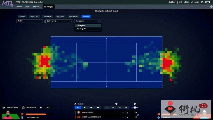Click the Outdoor label
The image size is (213, 120).
point(172,2)
